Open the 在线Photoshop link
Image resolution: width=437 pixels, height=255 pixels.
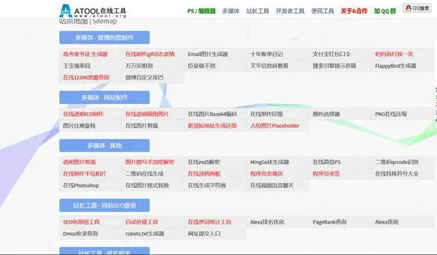point(81,185)
